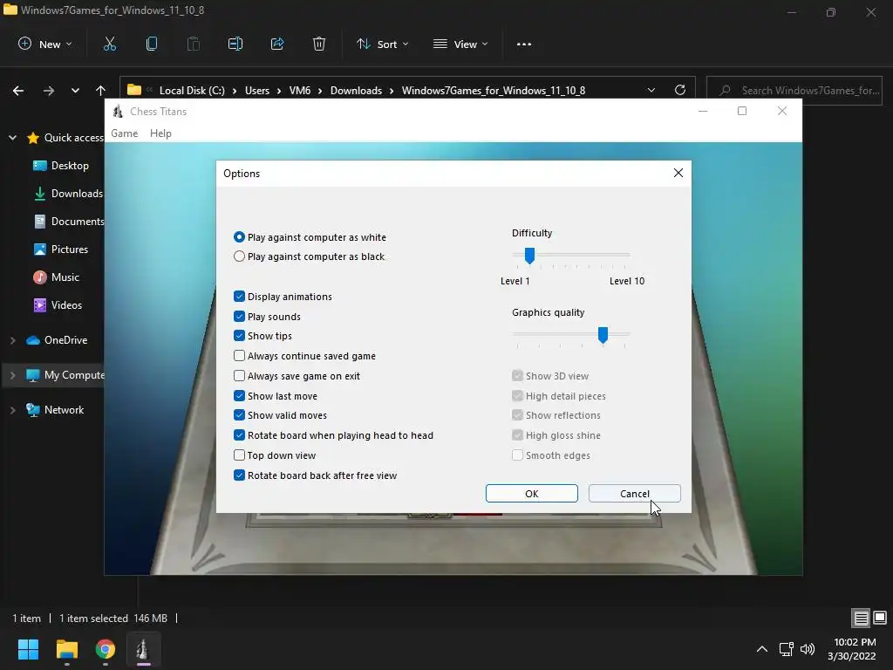Viewport: 893px width, 670px height.
Task: Open the clock and date in taskbar
Action: pyautogui.click(x=852, y=649)
